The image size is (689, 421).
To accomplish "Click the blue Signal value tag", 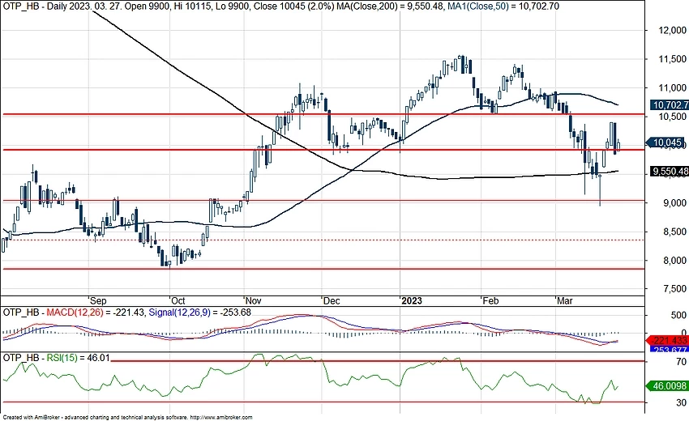I will (x=670, y=350).
